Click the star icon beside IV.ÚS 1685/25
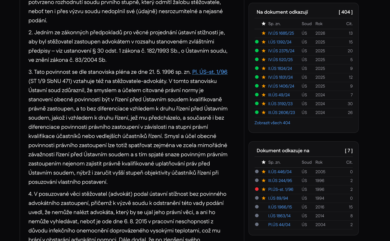The width and height of the screenshot is (390, 241). [264, 33]
